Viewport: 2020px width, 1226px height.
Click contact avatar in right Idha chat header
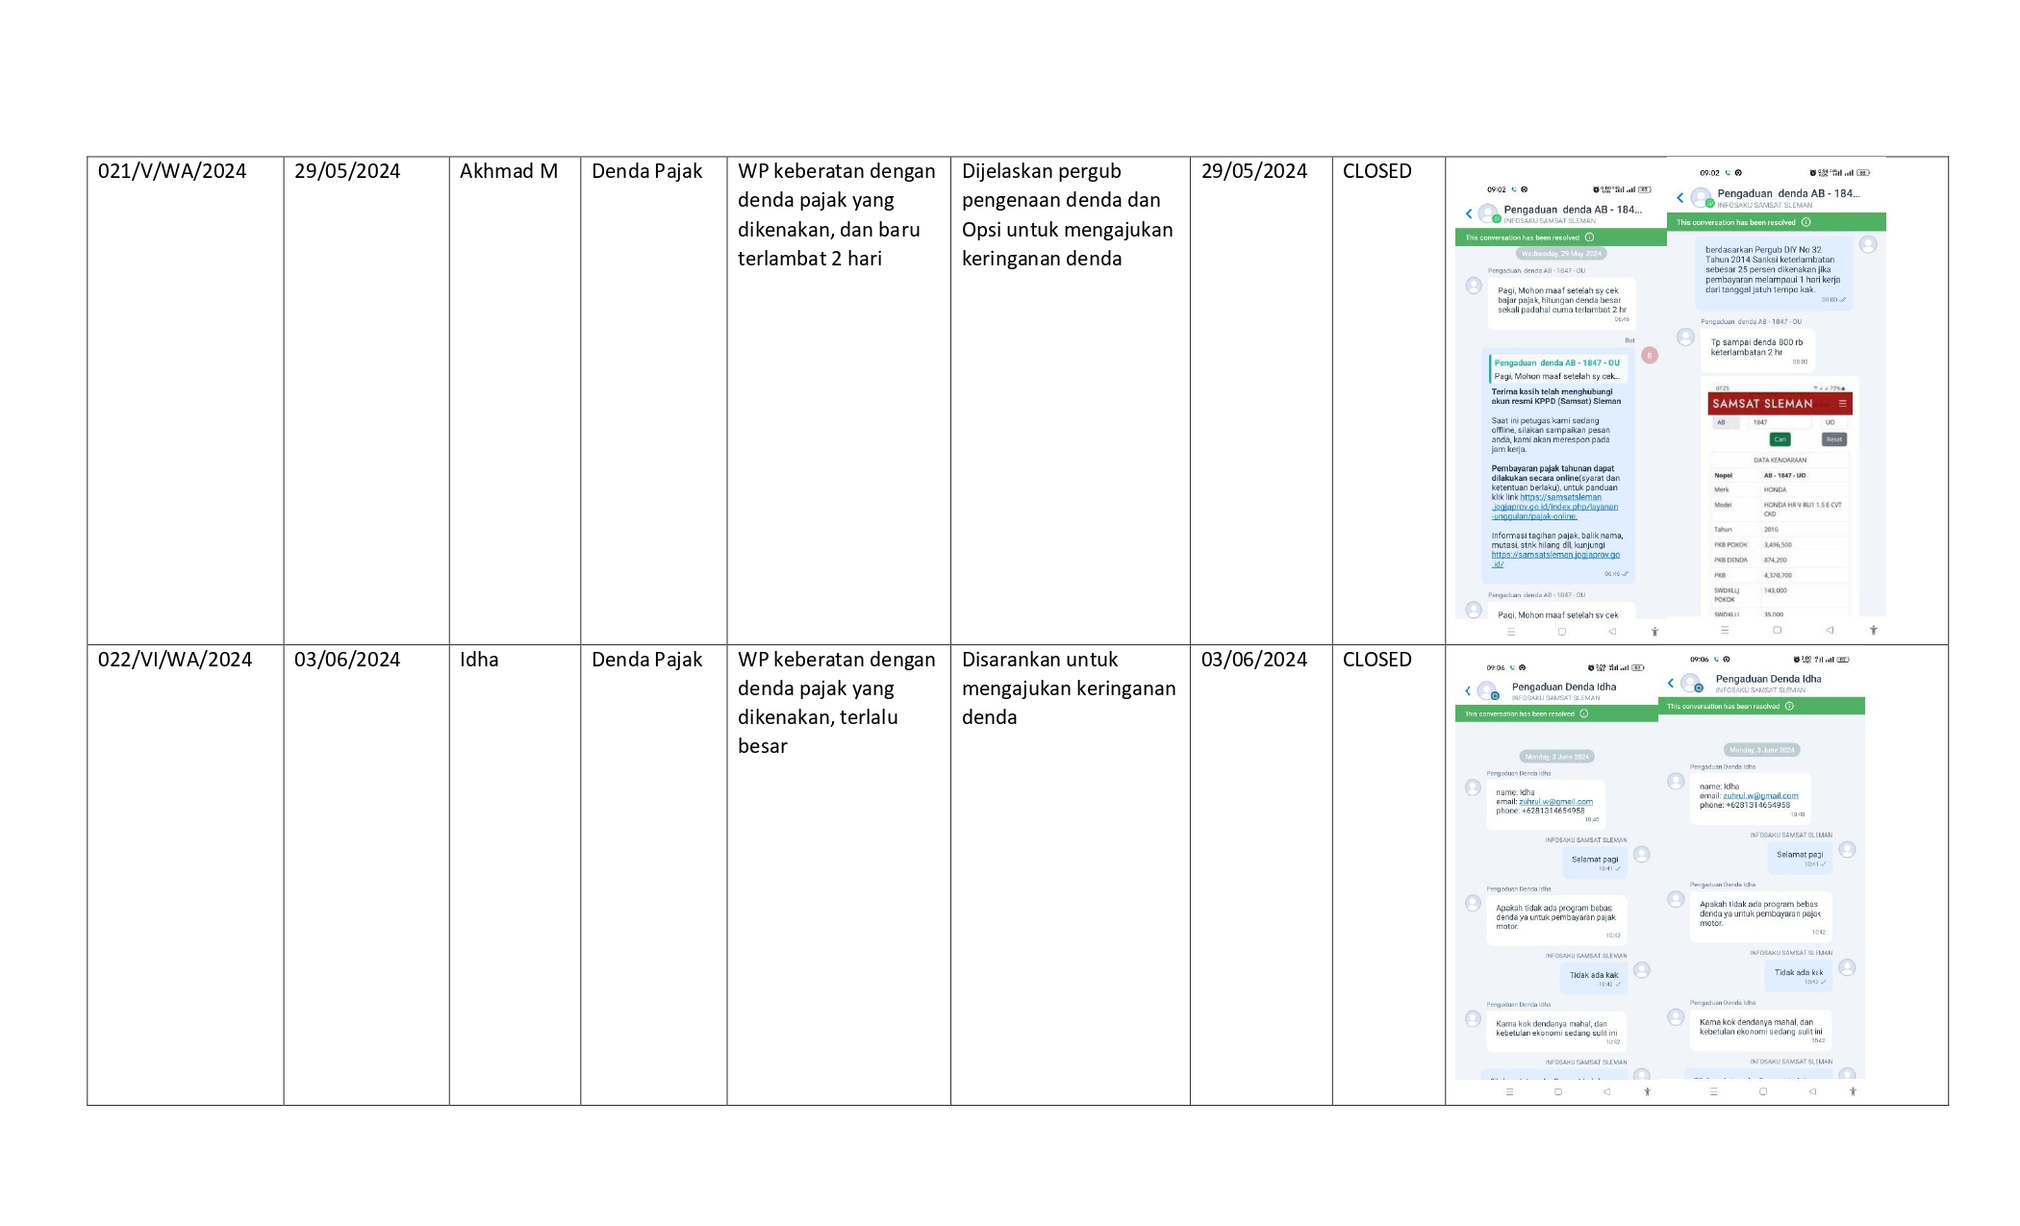(1690, 683)
